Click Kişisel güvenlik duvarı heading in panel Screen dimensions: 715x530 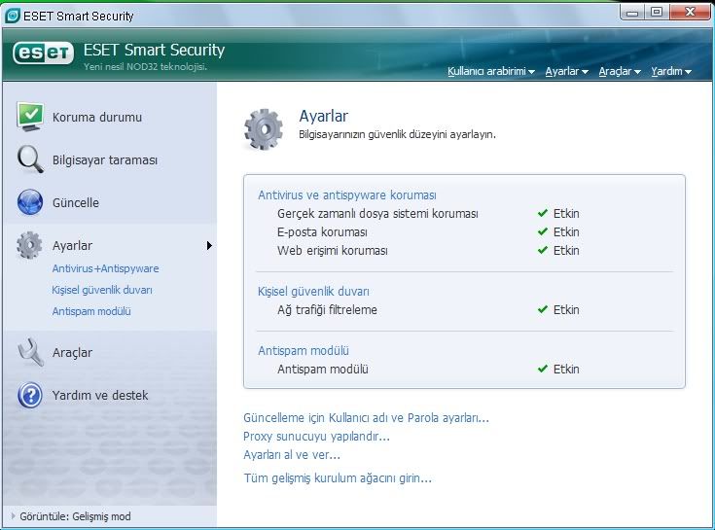coord(313,291)
